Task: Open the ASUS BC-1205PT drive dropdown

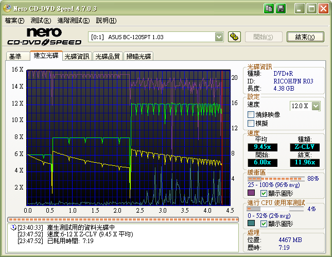Action: (x=219, y=37)
